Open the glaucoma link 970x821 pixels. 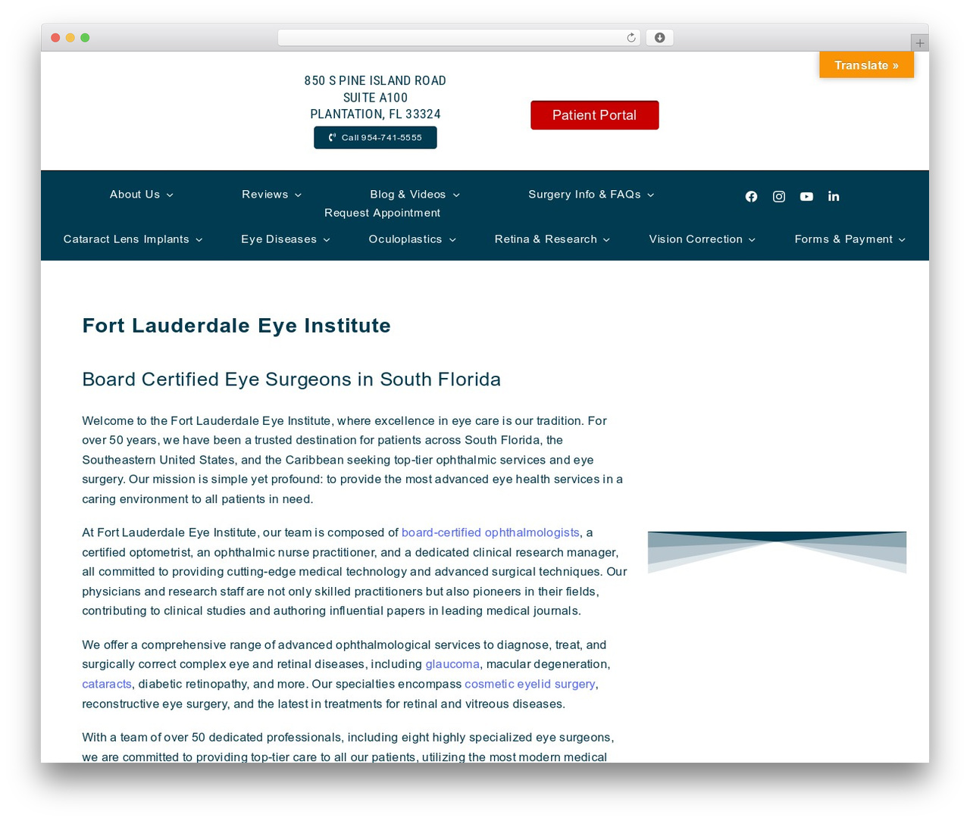[x=452, y=664]
